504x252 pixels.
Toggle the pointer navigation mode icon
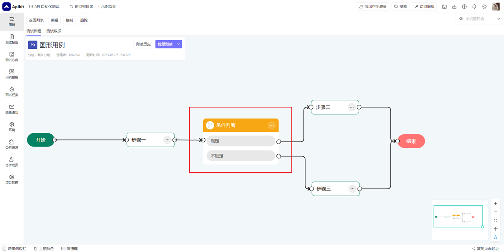(x=496, y=237)
